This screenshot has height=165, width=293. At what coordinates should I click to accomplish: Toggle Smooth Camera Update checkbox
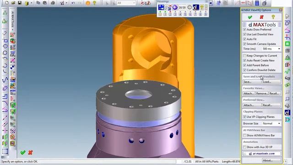click(x=244, y=44)
